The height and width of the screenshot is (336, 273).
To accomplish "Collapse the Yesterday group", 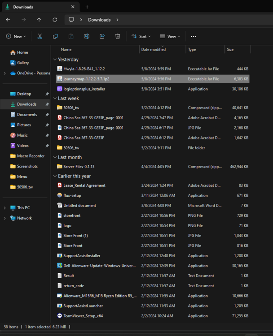I will (55, 60).
